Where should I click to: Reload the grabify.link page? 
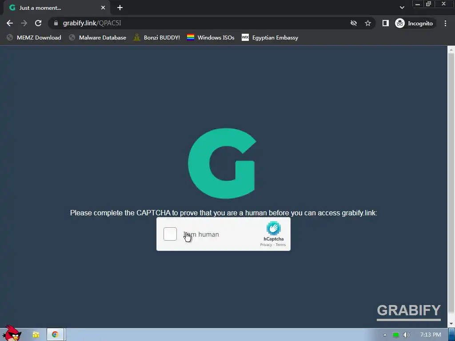tap(38, 23)
